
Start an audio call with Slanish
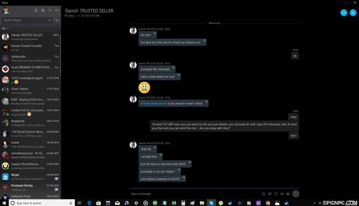pyautogui.click(x=353, y=13)
